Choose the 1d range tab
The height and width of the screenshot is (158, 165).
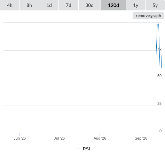[49, 5]
